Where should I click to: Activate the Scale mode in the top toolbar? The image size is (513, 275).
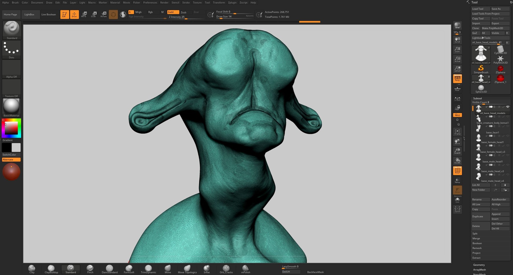click(93, 14)
